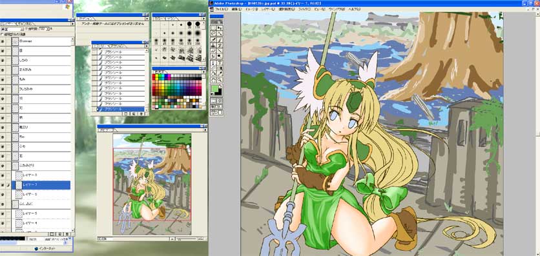Open the 編集 menu
The height and width of the screenshot is (256, 540).
pyautogui.click(x=236, y=9)
